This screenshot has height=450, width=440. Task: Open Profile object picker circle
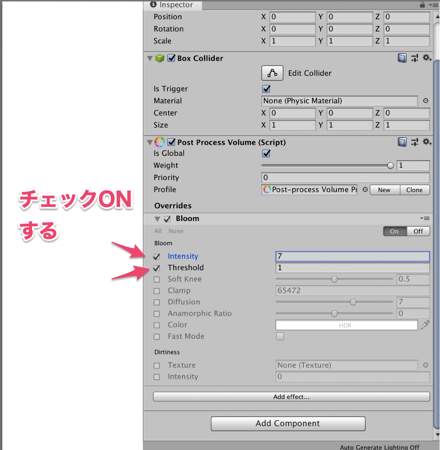point(365,189)
